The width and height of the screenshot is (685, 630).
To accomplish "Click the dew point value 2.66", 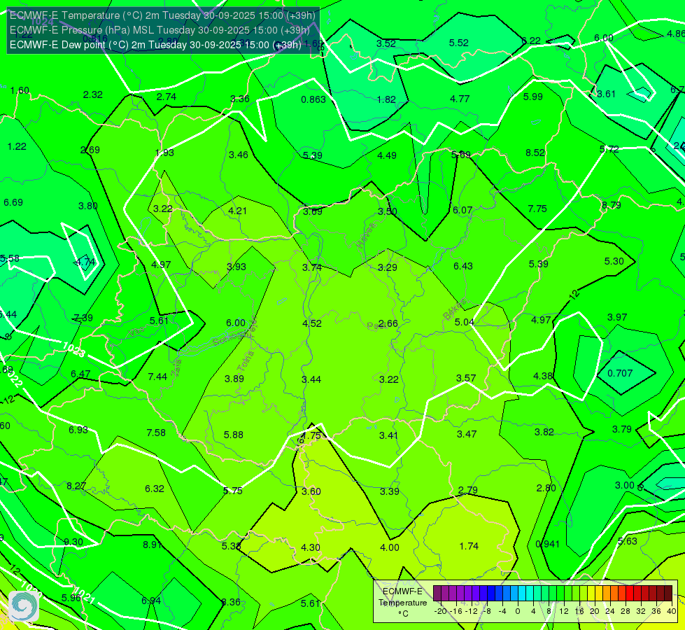I will 388,323.
